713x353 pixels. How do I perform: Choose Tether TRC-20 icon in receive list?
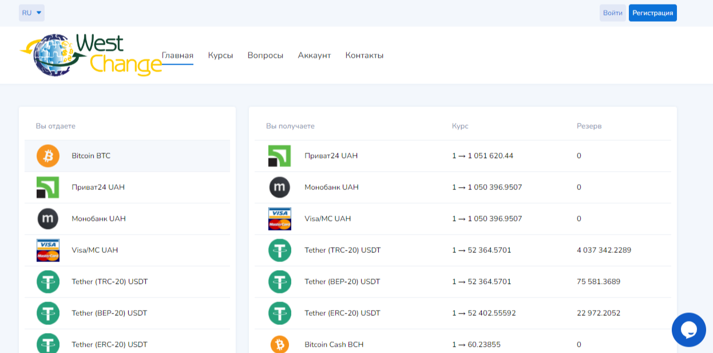point(279,250)
